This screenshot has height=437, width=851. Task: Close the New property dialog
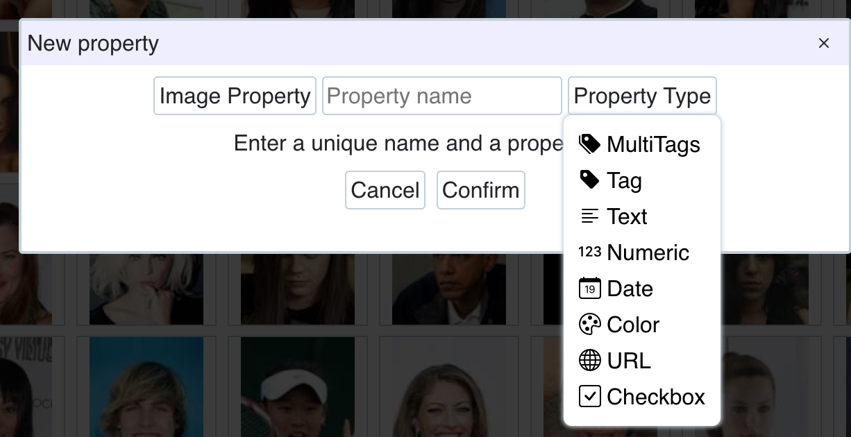(824, 43)
